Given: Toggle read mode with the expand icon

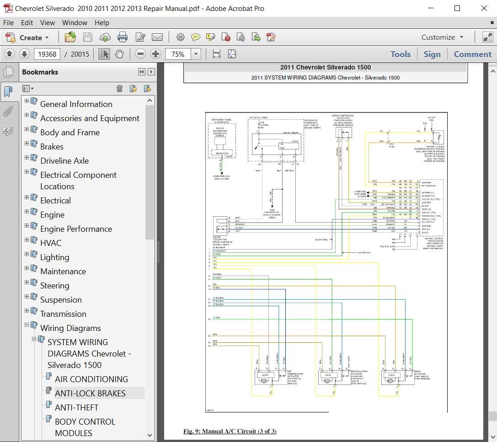Looking at the screenshot, I should tap(487, 37).
